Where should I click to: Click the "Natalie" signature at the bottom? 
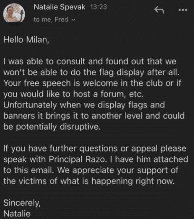(x=17, y=214)
